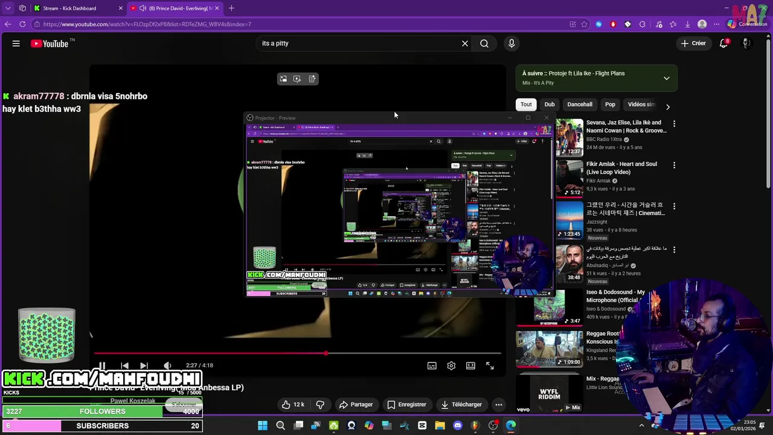The image size is (773, 435).
Task: Open CapCut from the taskbar
Action: tap(422, 426)
